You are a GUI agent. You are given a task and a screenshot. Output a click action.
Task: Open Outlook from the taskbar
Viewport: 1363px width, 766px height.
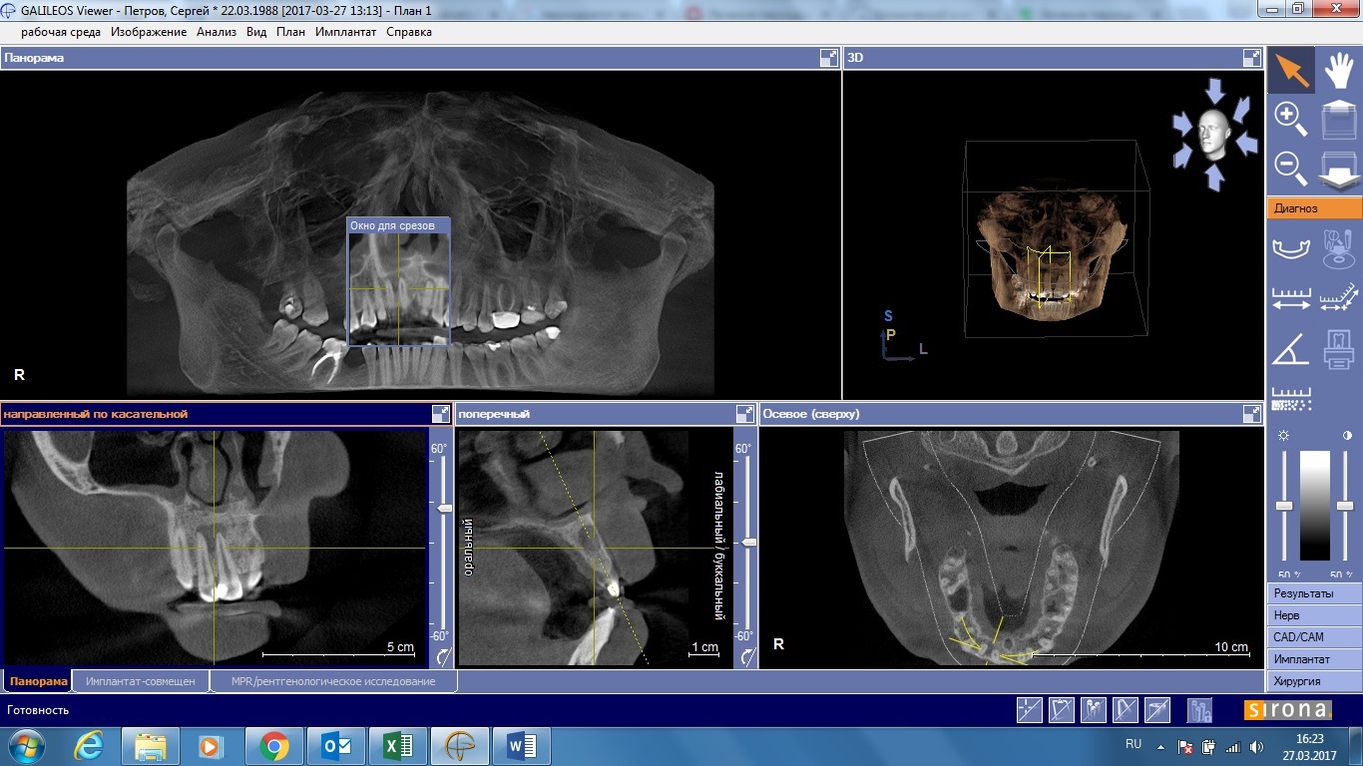click(336, 746)
